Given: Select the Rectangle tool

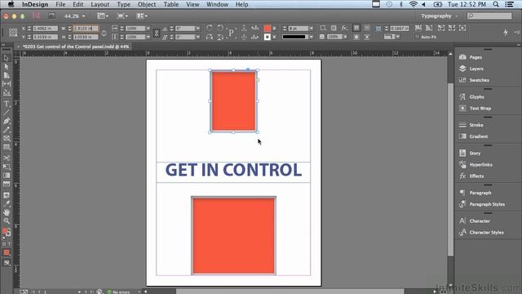Looking at the screenshot, I should [x=7, y=147].
